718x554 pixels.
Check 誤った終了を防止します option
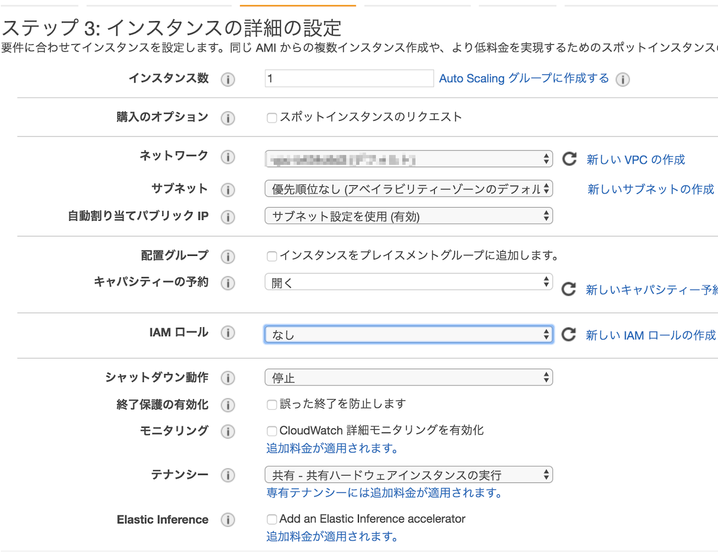(x=272, y=404)
